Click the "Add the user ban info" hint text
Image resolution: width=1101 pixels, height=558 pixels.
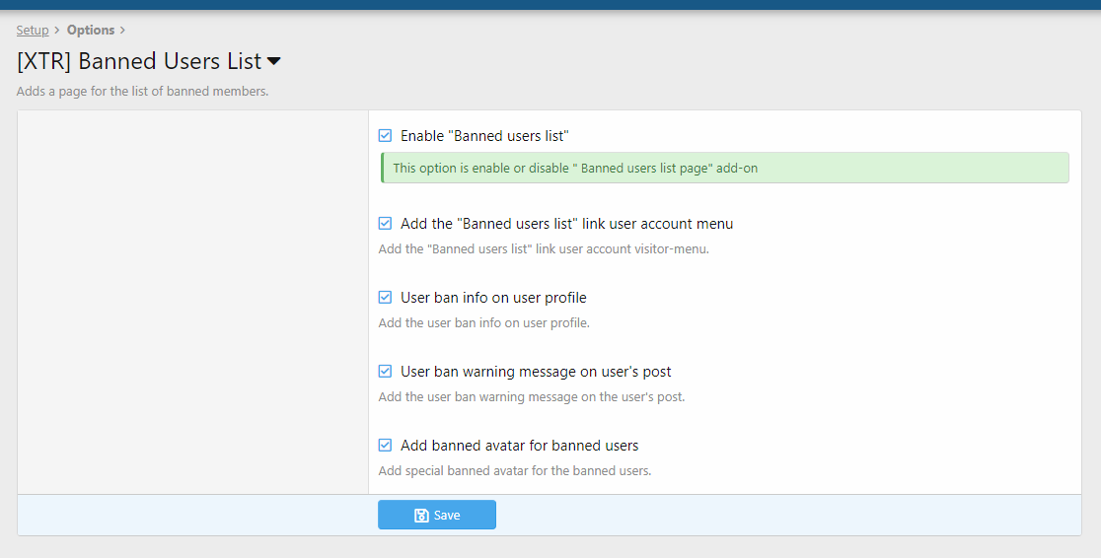pos(483,323)
